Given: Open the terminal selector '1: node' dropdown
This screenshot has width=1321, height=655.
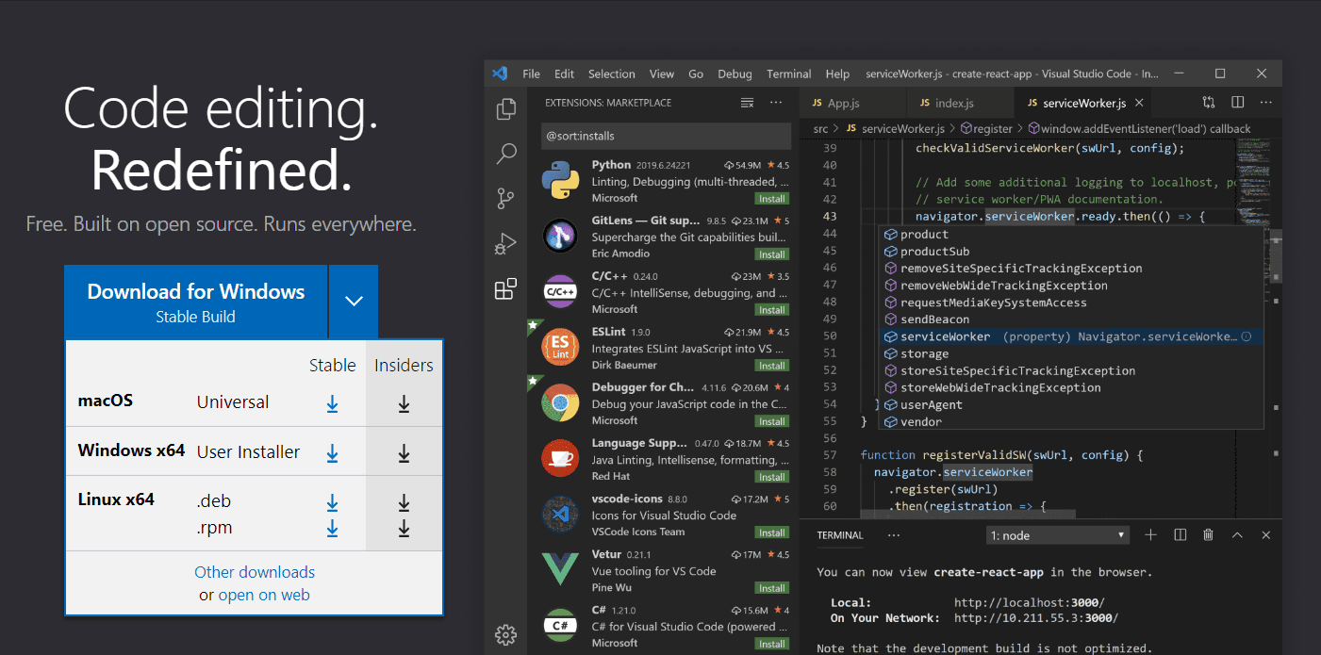Looking at the screenshot, I should (x=1057, y=535).
